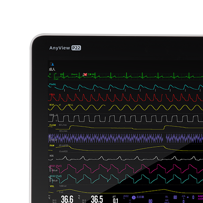
Task: Select the circled 1 rSO2 channel icon
Action: [134, 198]
